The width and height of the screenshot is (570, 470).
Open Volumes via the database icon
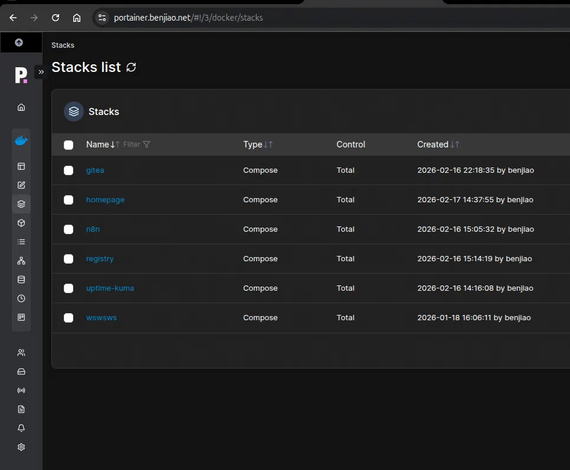coord(21,280)
